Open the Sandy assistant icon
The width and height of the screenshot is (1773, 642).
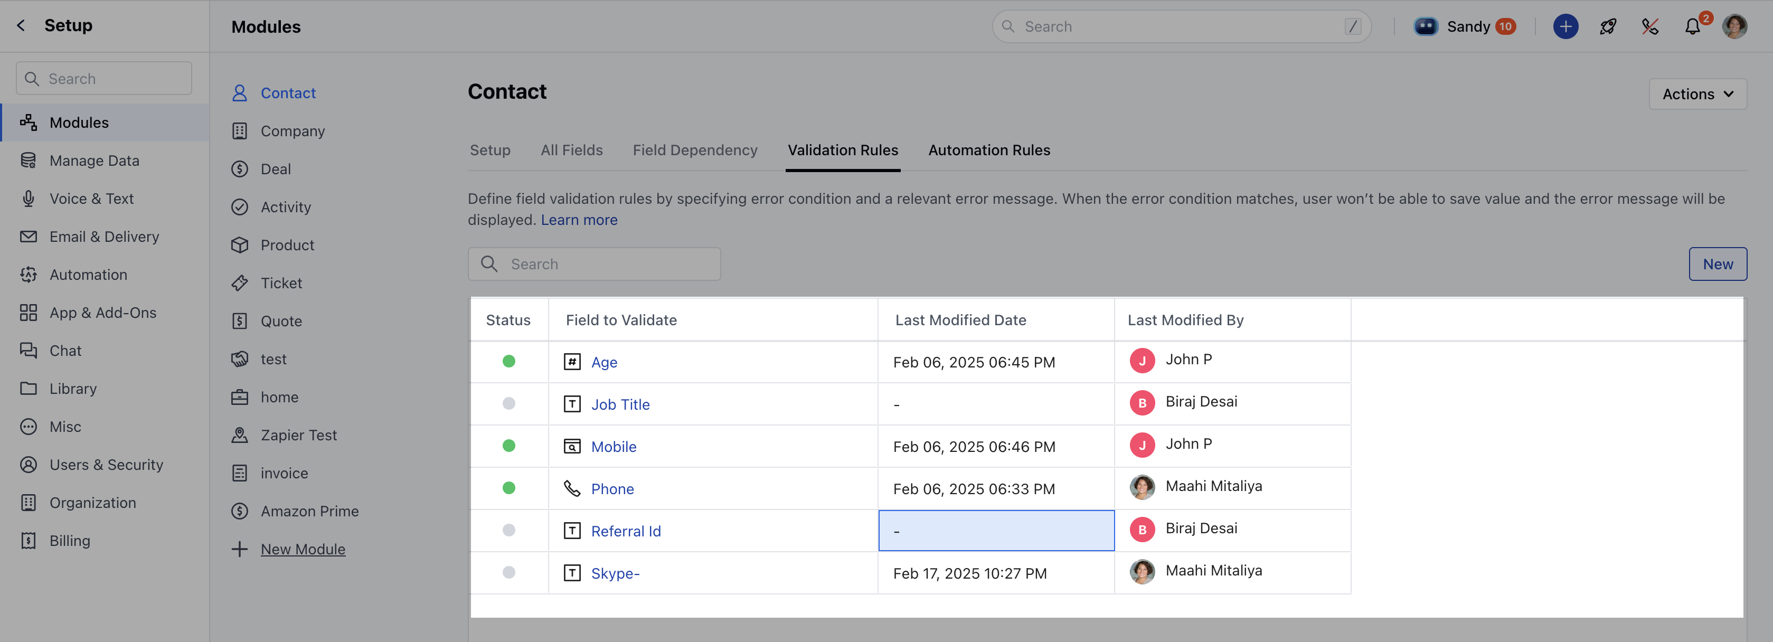click(1426, 27)
